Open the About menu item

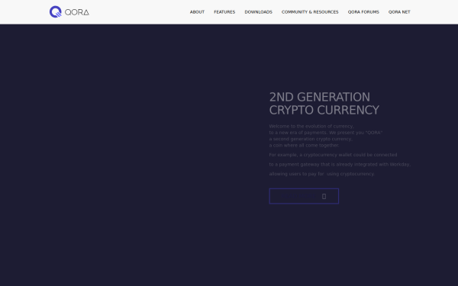point(197,12)
